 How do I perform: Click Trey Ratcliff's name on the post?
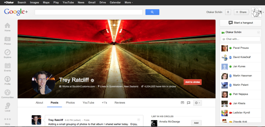[x=56, y=120]
